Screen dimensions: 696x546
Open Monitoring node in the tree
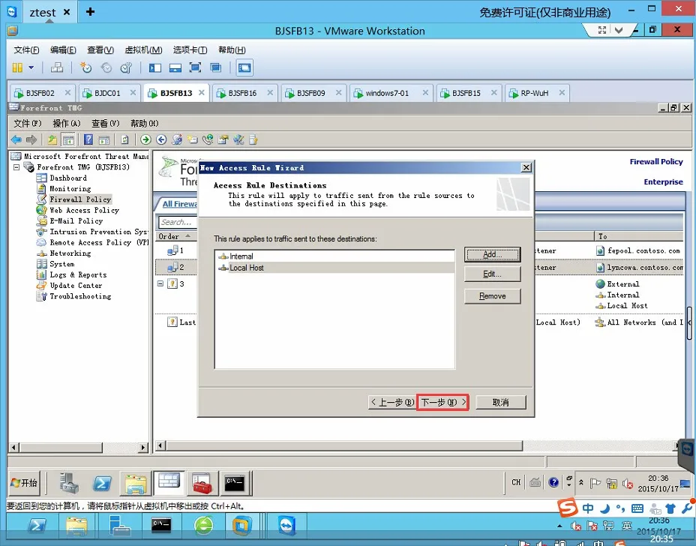pyautogui.click(x=70, y=189)
